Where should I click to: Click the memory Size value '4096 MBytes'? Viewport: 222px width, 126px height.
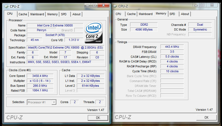point(144,29)
